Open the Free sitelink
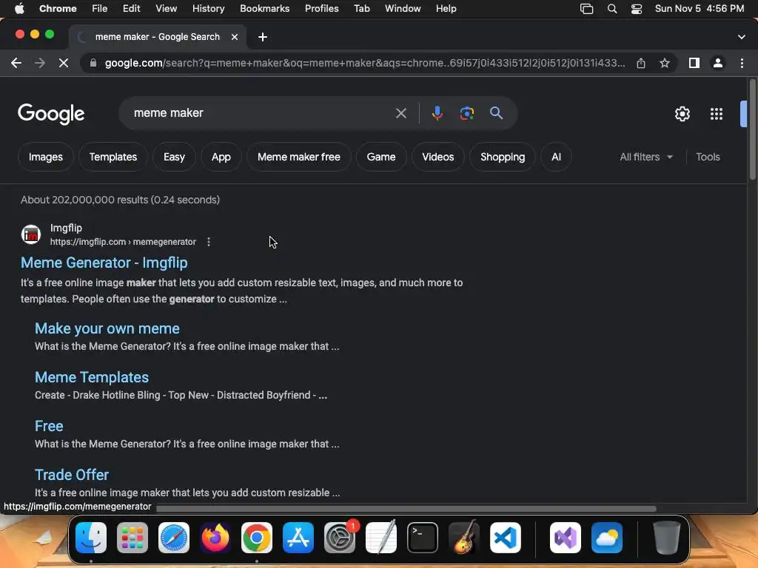Image resolution: width=758 pixels, height=568 pixels. [49, 426]
